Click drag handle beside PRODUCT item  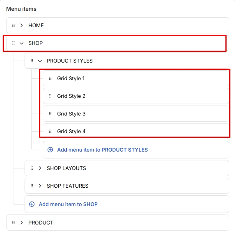coord(13,223)
